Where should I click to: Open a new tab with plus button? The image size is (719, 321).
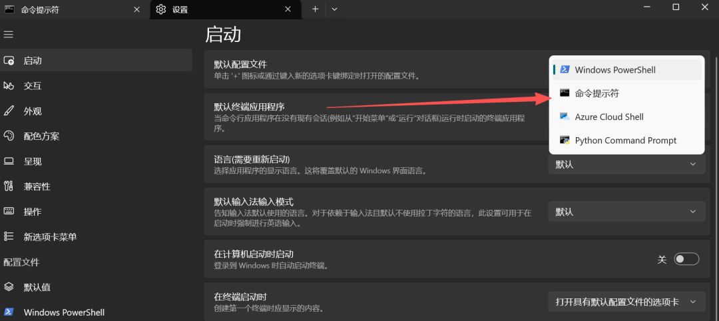[x=315, y=9]
